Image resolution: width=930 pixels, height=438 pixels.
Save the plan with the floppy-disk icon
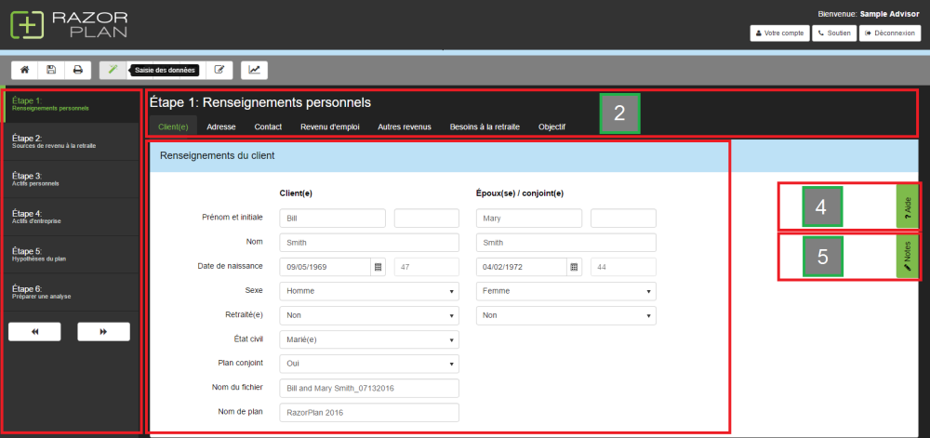tap(51, 70)
